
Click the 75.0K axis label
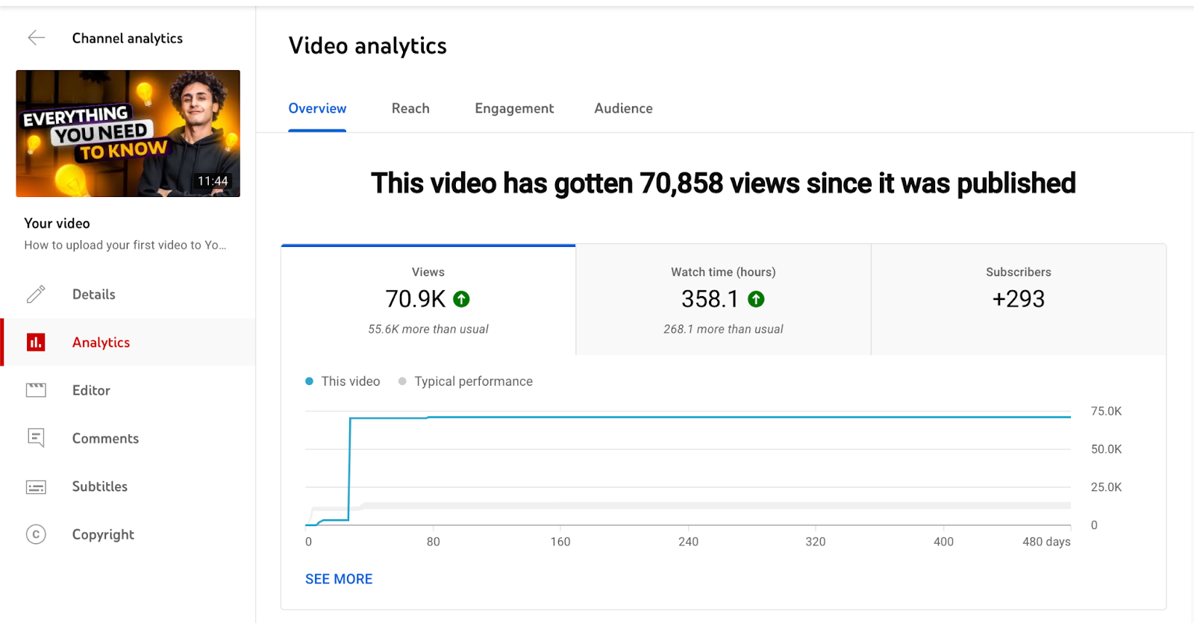pyautogui.click(x=1106, y=411)
